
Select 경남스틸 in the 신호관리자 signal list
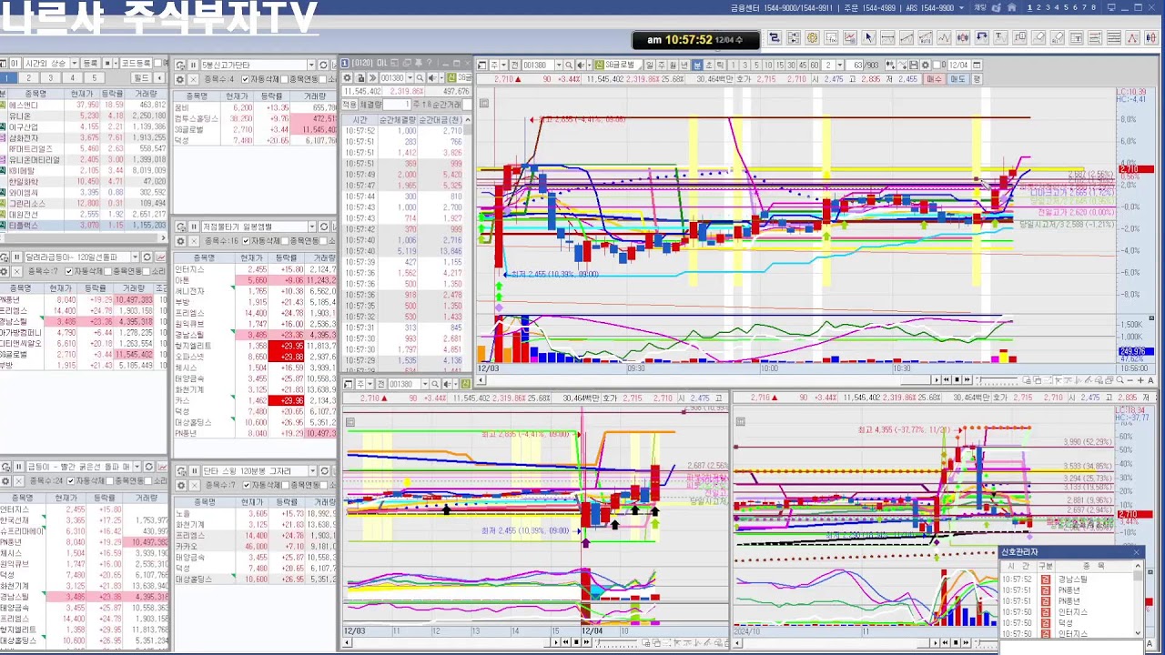1072,579
